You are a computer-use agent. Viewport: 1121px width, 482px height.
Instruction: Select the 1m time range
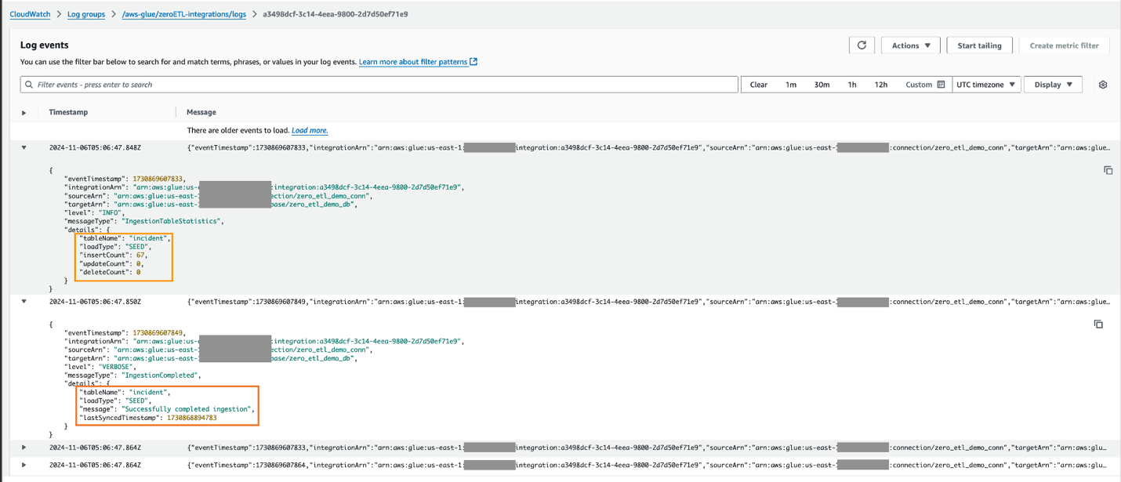click(x=791, y=85)
